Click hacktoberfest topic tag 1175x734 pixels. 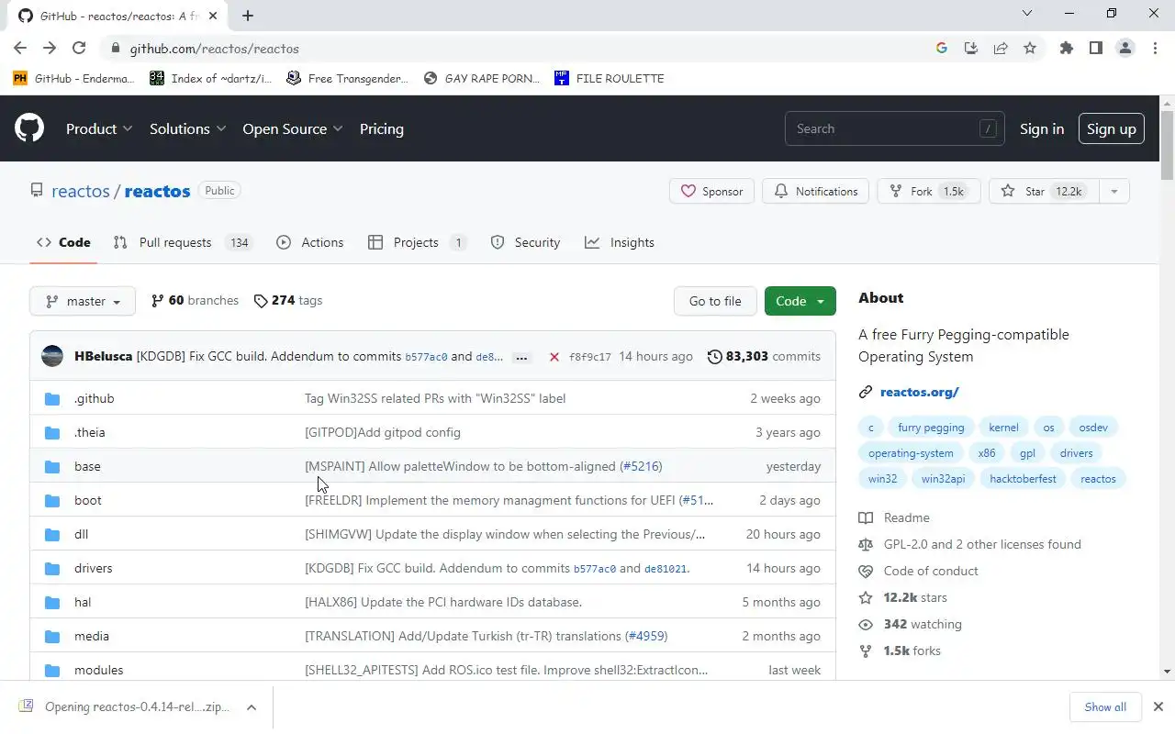tap(1023, 478)
